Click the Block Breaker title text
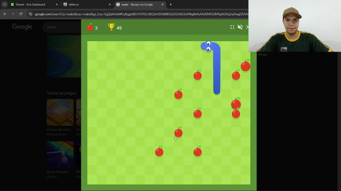The width and height of the screenshot is (341, 191). point(58,172)
